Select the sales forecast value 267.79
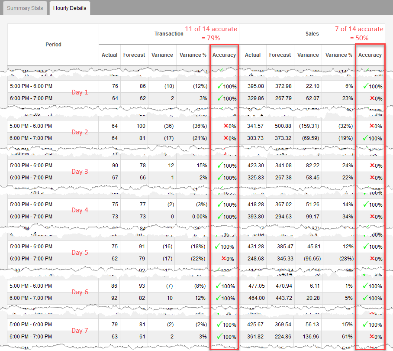This screenshot has width=393, height=351. 283,98
